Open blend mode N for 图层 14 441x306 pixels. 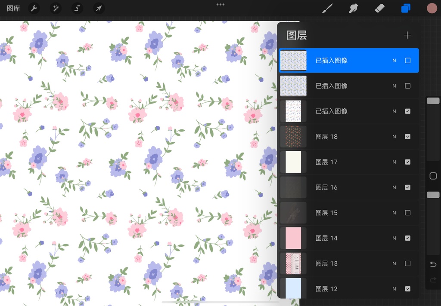point(394,238)
